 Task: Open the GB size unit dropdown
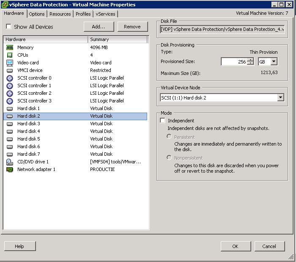pyautogui.click(x=274, y=61)
